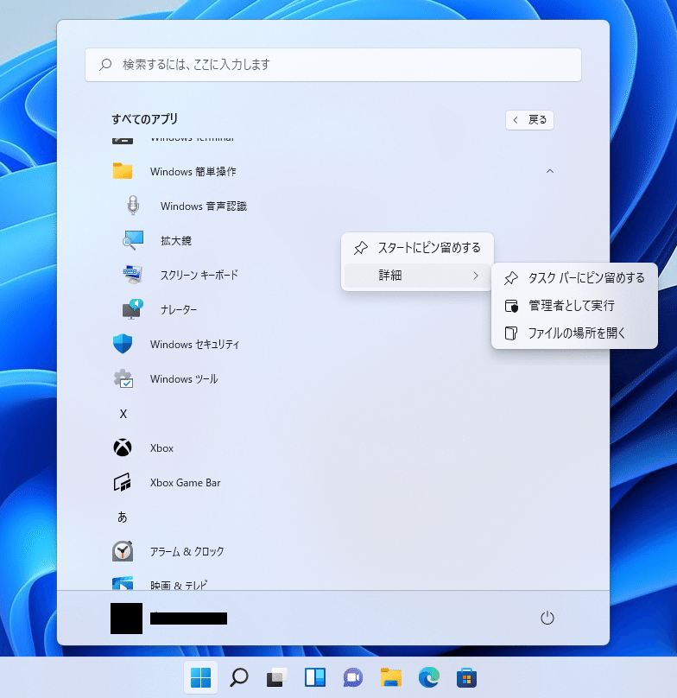Click the Windows セキュリティ shield icon
Screen dimensions: 677x698
coord(123,344)
